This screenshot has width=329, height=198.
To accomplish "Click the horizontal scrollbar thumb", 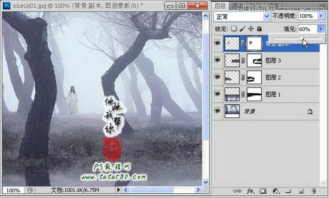I will (x=152, y=190).
